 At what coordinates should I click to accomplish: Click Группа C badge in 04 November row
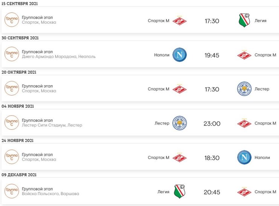pos(12,123)
